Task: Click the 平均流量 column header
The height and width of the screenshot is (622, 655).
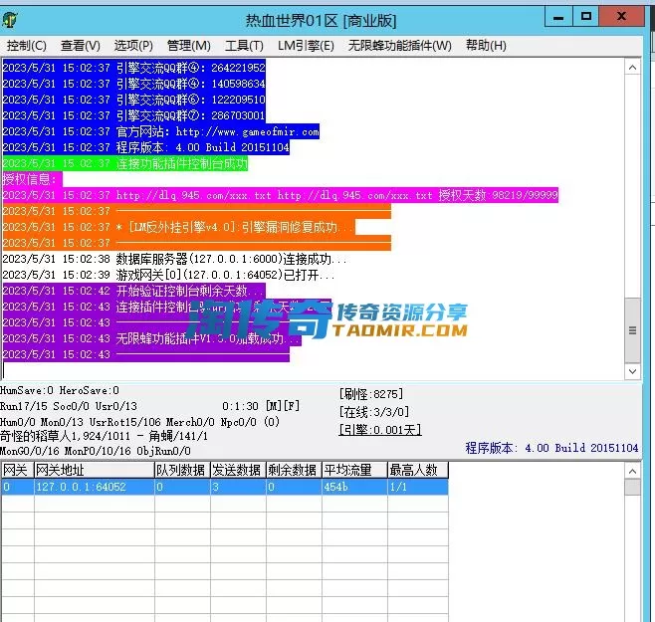Action: coord(354,470)
